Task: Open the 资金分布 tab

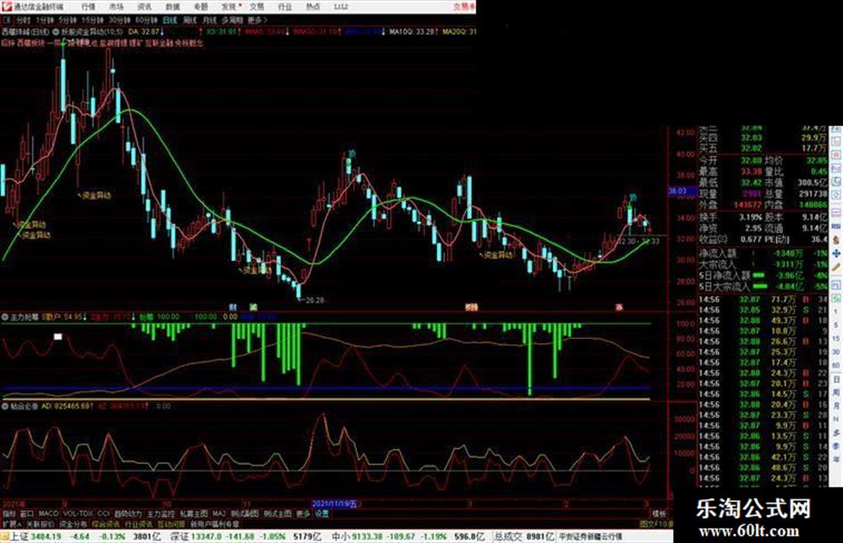Action: click(x=73, y=523)
